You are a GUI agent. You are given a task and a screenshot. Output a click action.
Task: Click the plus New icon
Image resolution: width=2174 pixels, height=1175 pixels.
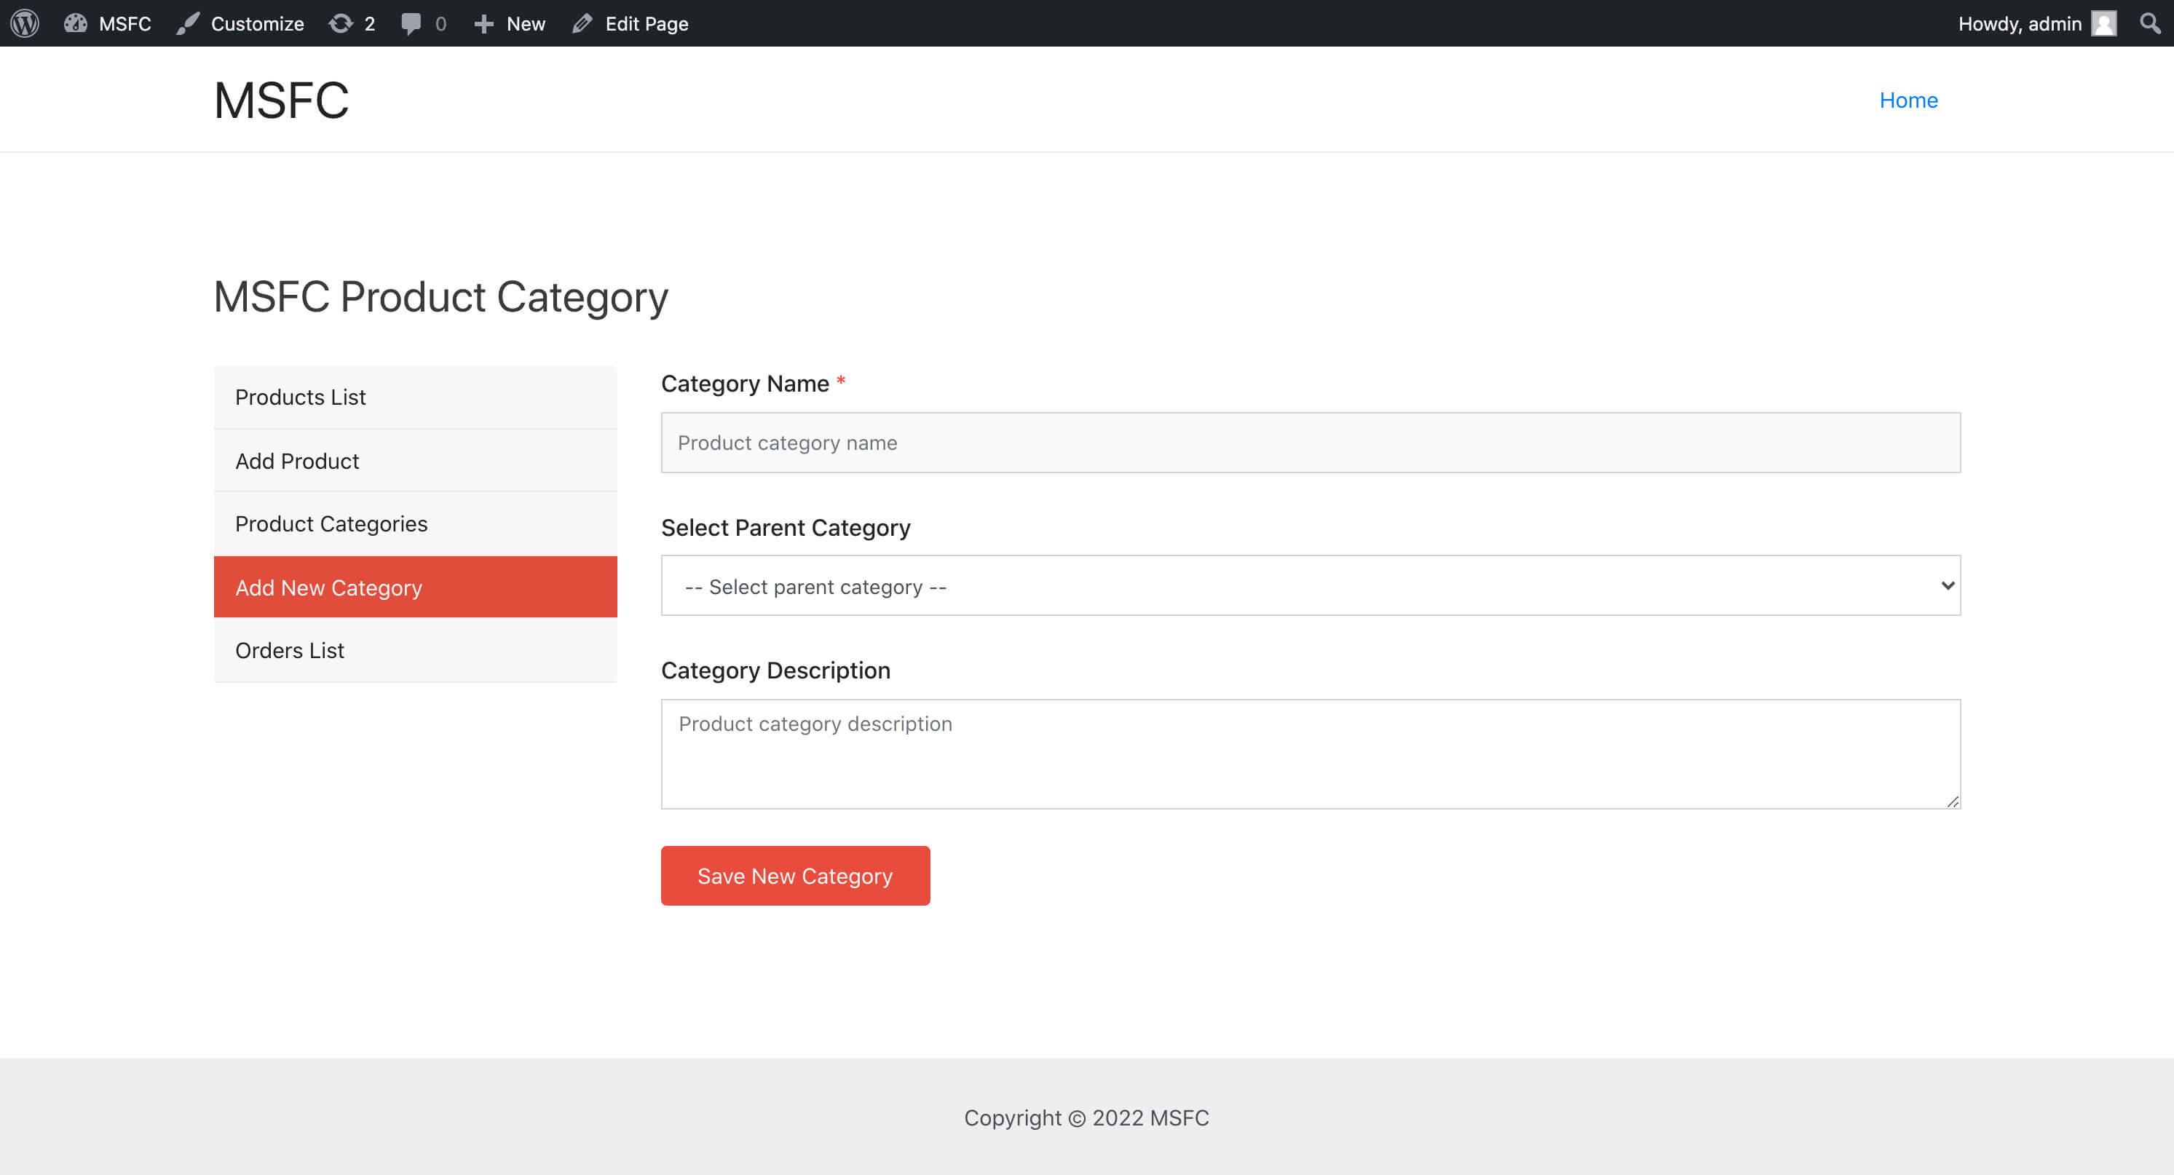pos(483,23)
